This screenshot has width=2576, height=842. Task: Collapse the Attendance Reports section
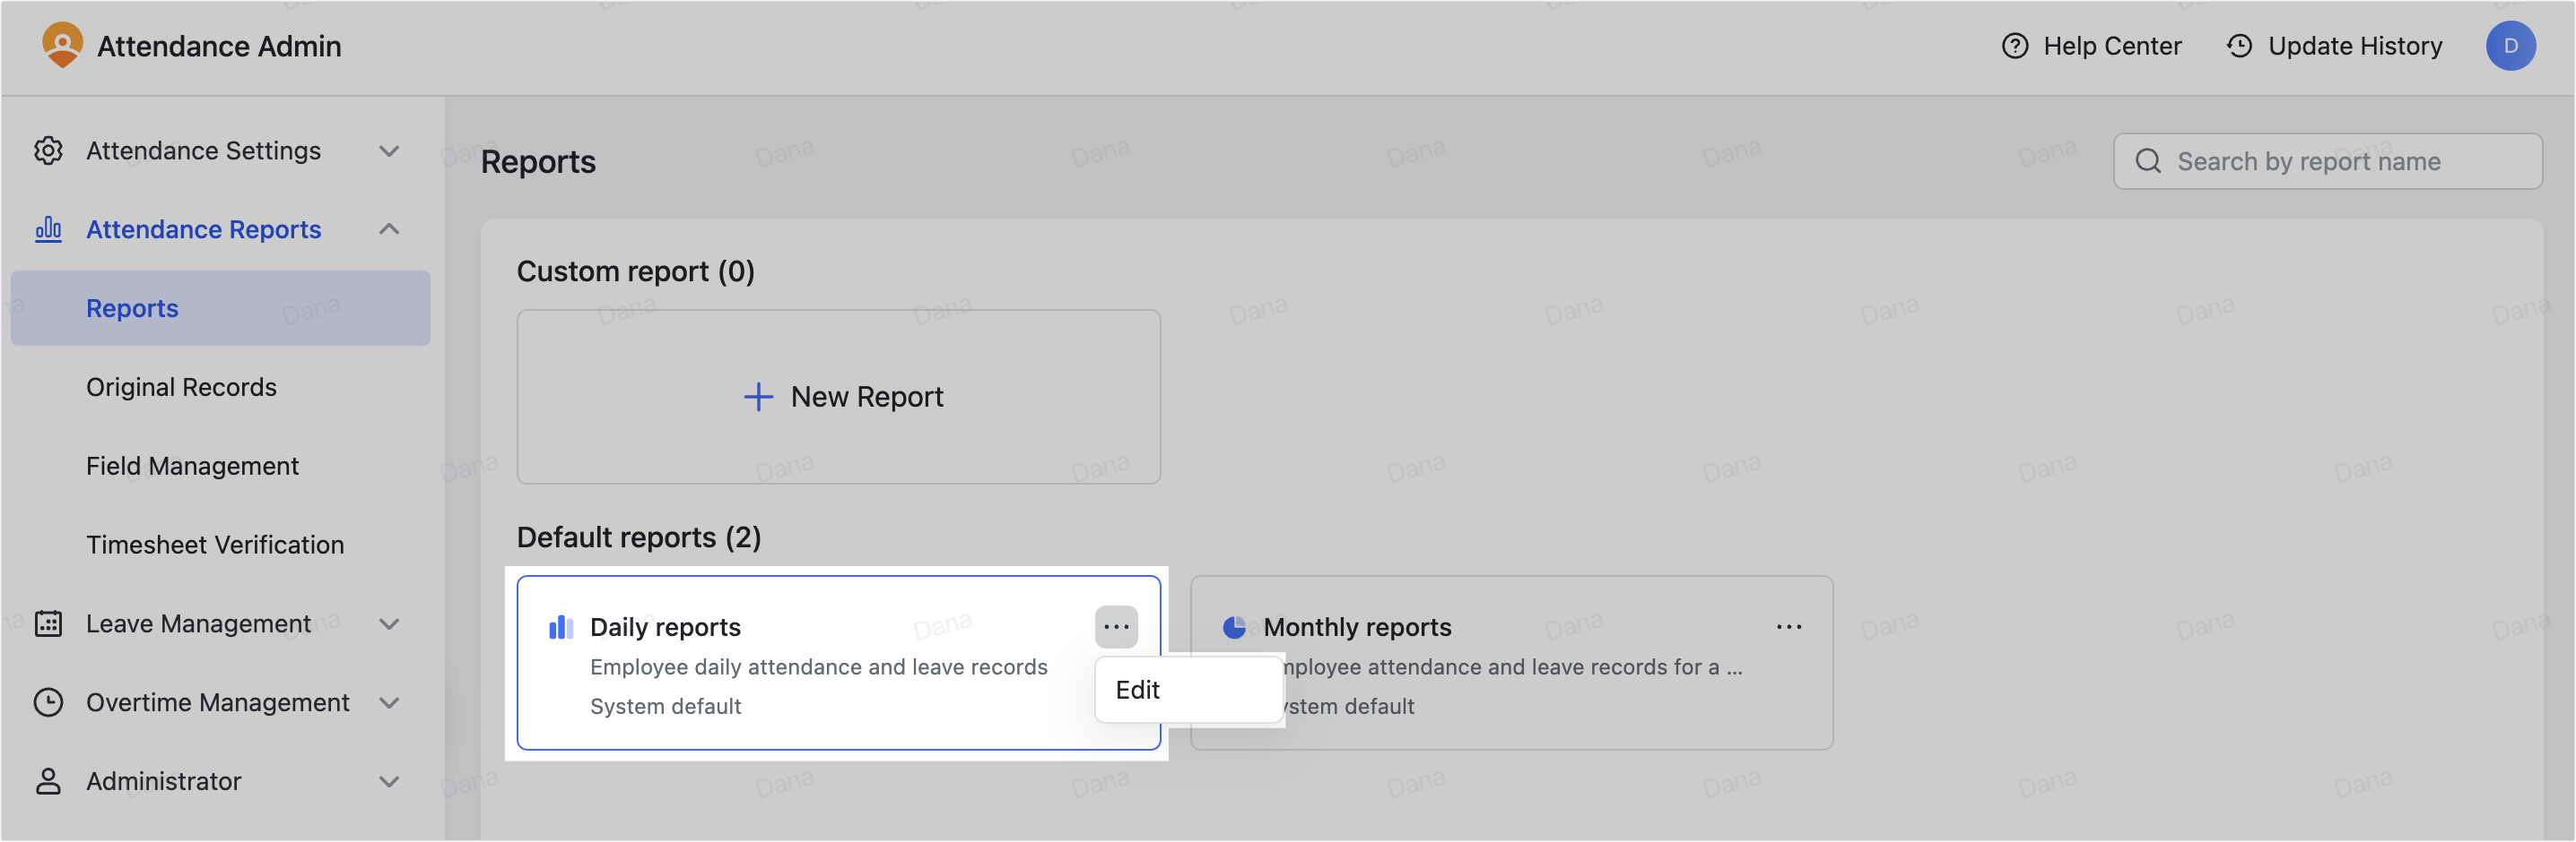(x=389, y=228)
